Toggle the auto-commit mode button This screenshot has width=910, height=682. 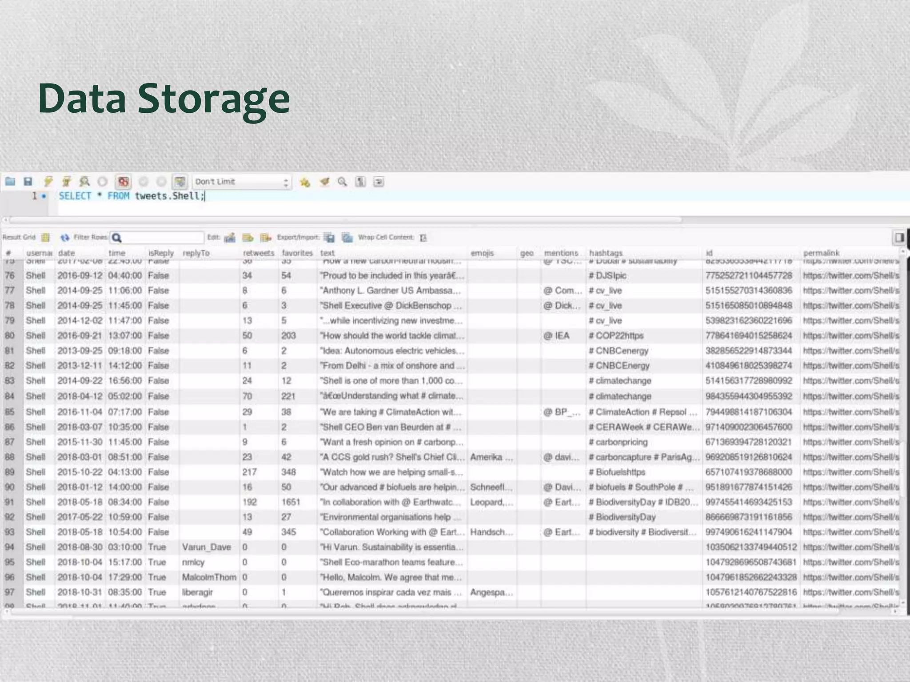click(x=180, y=182)
